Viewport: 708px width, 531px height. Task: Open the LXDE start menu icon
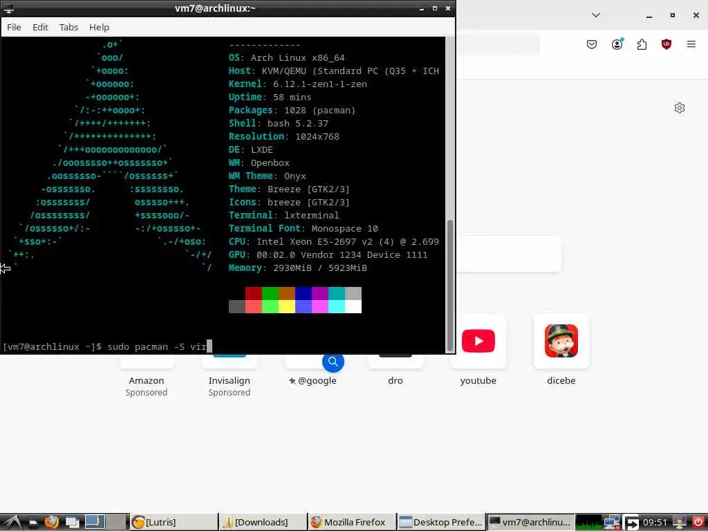point(12,523)
